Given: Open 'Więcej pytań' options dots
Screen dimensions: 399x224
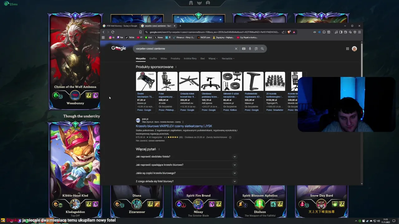Looking at the screenshot, I should [159, 149].
